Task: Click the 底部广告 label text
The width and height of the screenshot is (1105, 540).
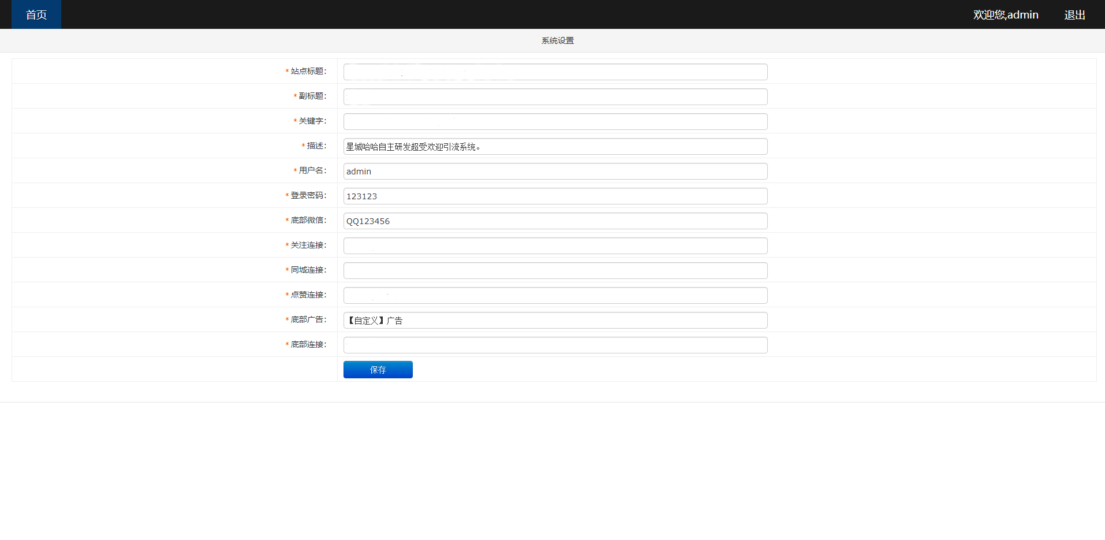Action: coord(308,319)
